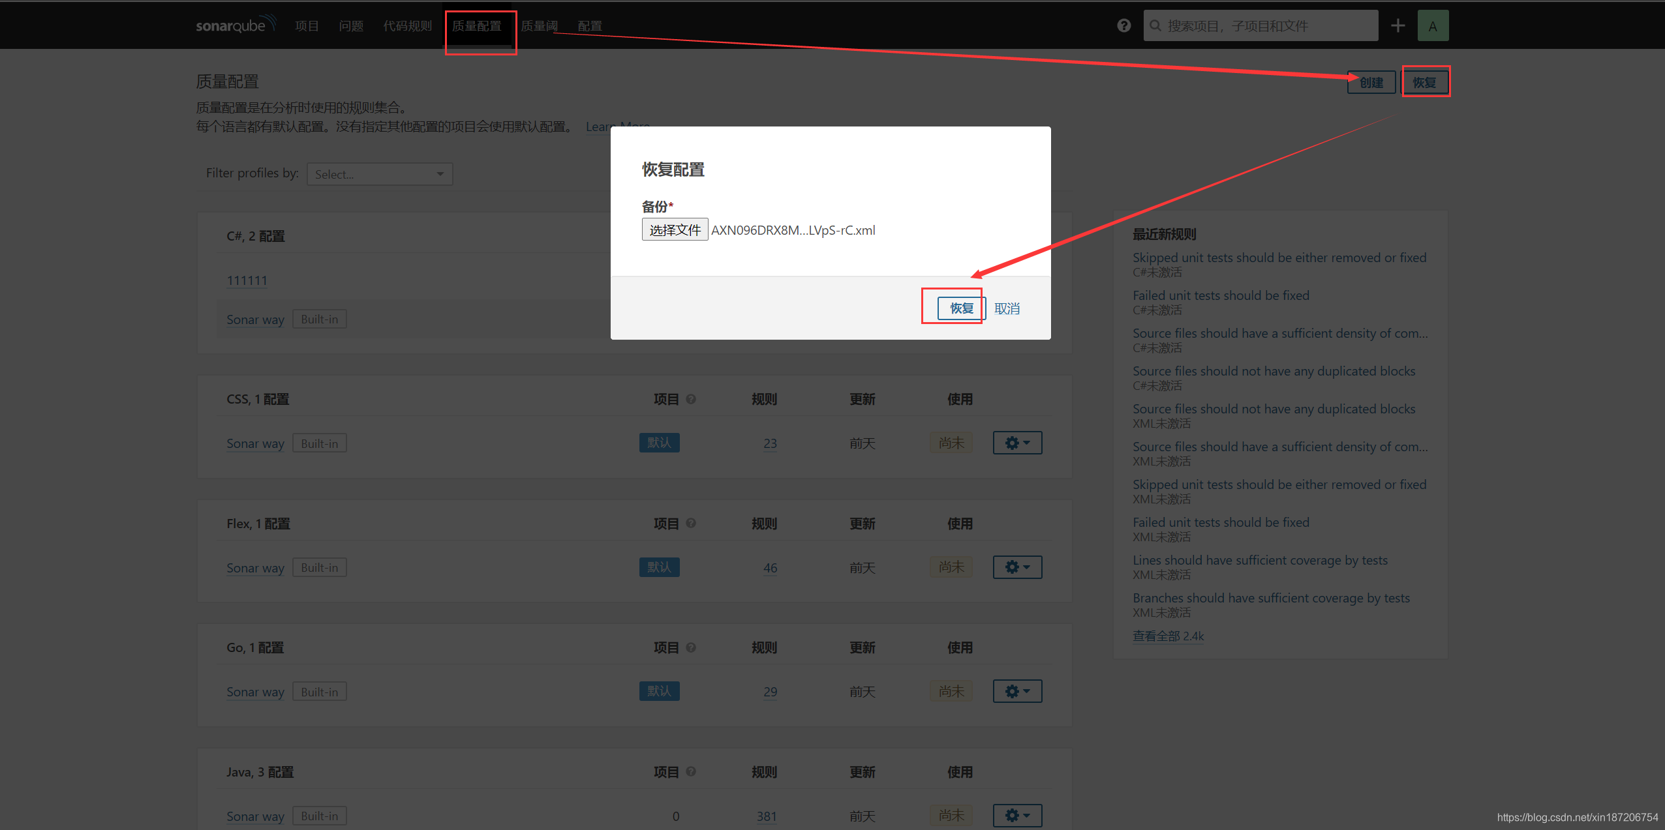Click the plus icon in header

coord(1398,25)
